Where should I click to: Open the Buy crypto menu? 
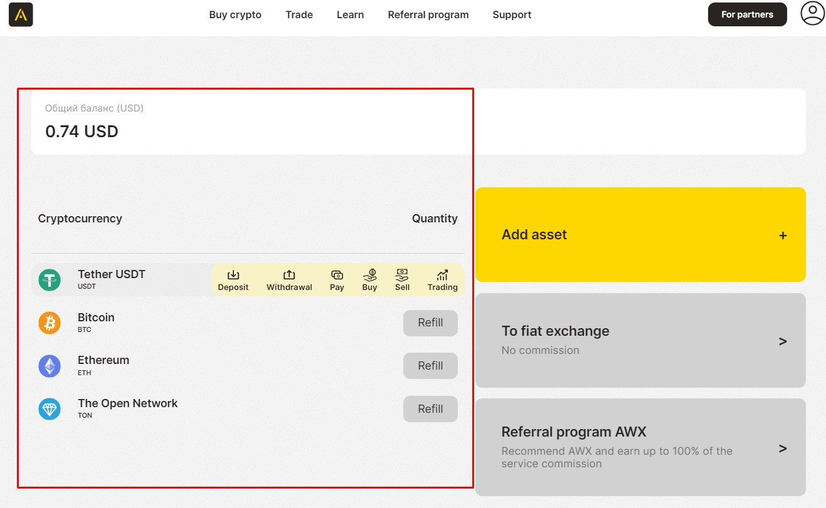[235, 14]
